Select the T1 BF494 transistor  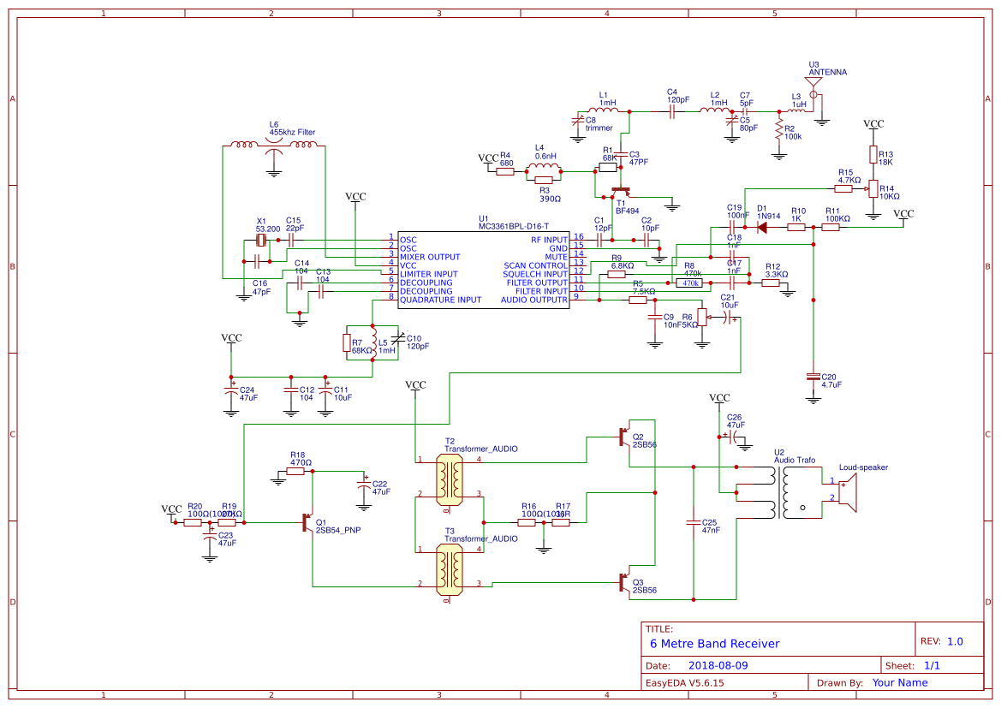(621, 191)
